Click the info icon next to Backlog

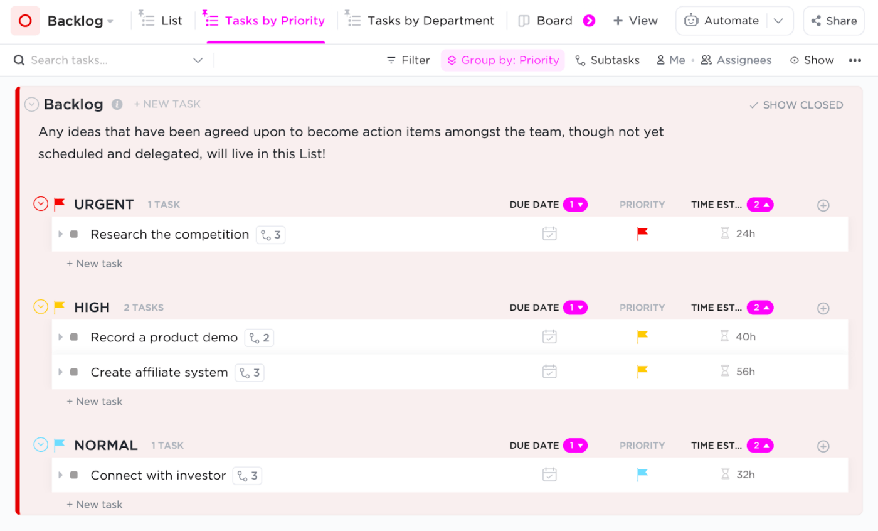[117, 104]
